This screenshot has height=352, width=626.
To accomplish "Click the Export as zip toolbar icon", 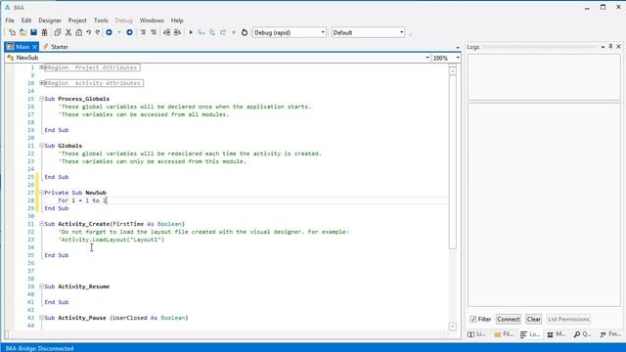I will [x=44, y=32].
